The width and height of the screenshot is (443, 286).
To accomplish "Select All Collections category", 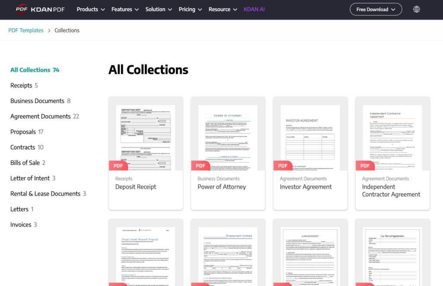I will 35,70.
